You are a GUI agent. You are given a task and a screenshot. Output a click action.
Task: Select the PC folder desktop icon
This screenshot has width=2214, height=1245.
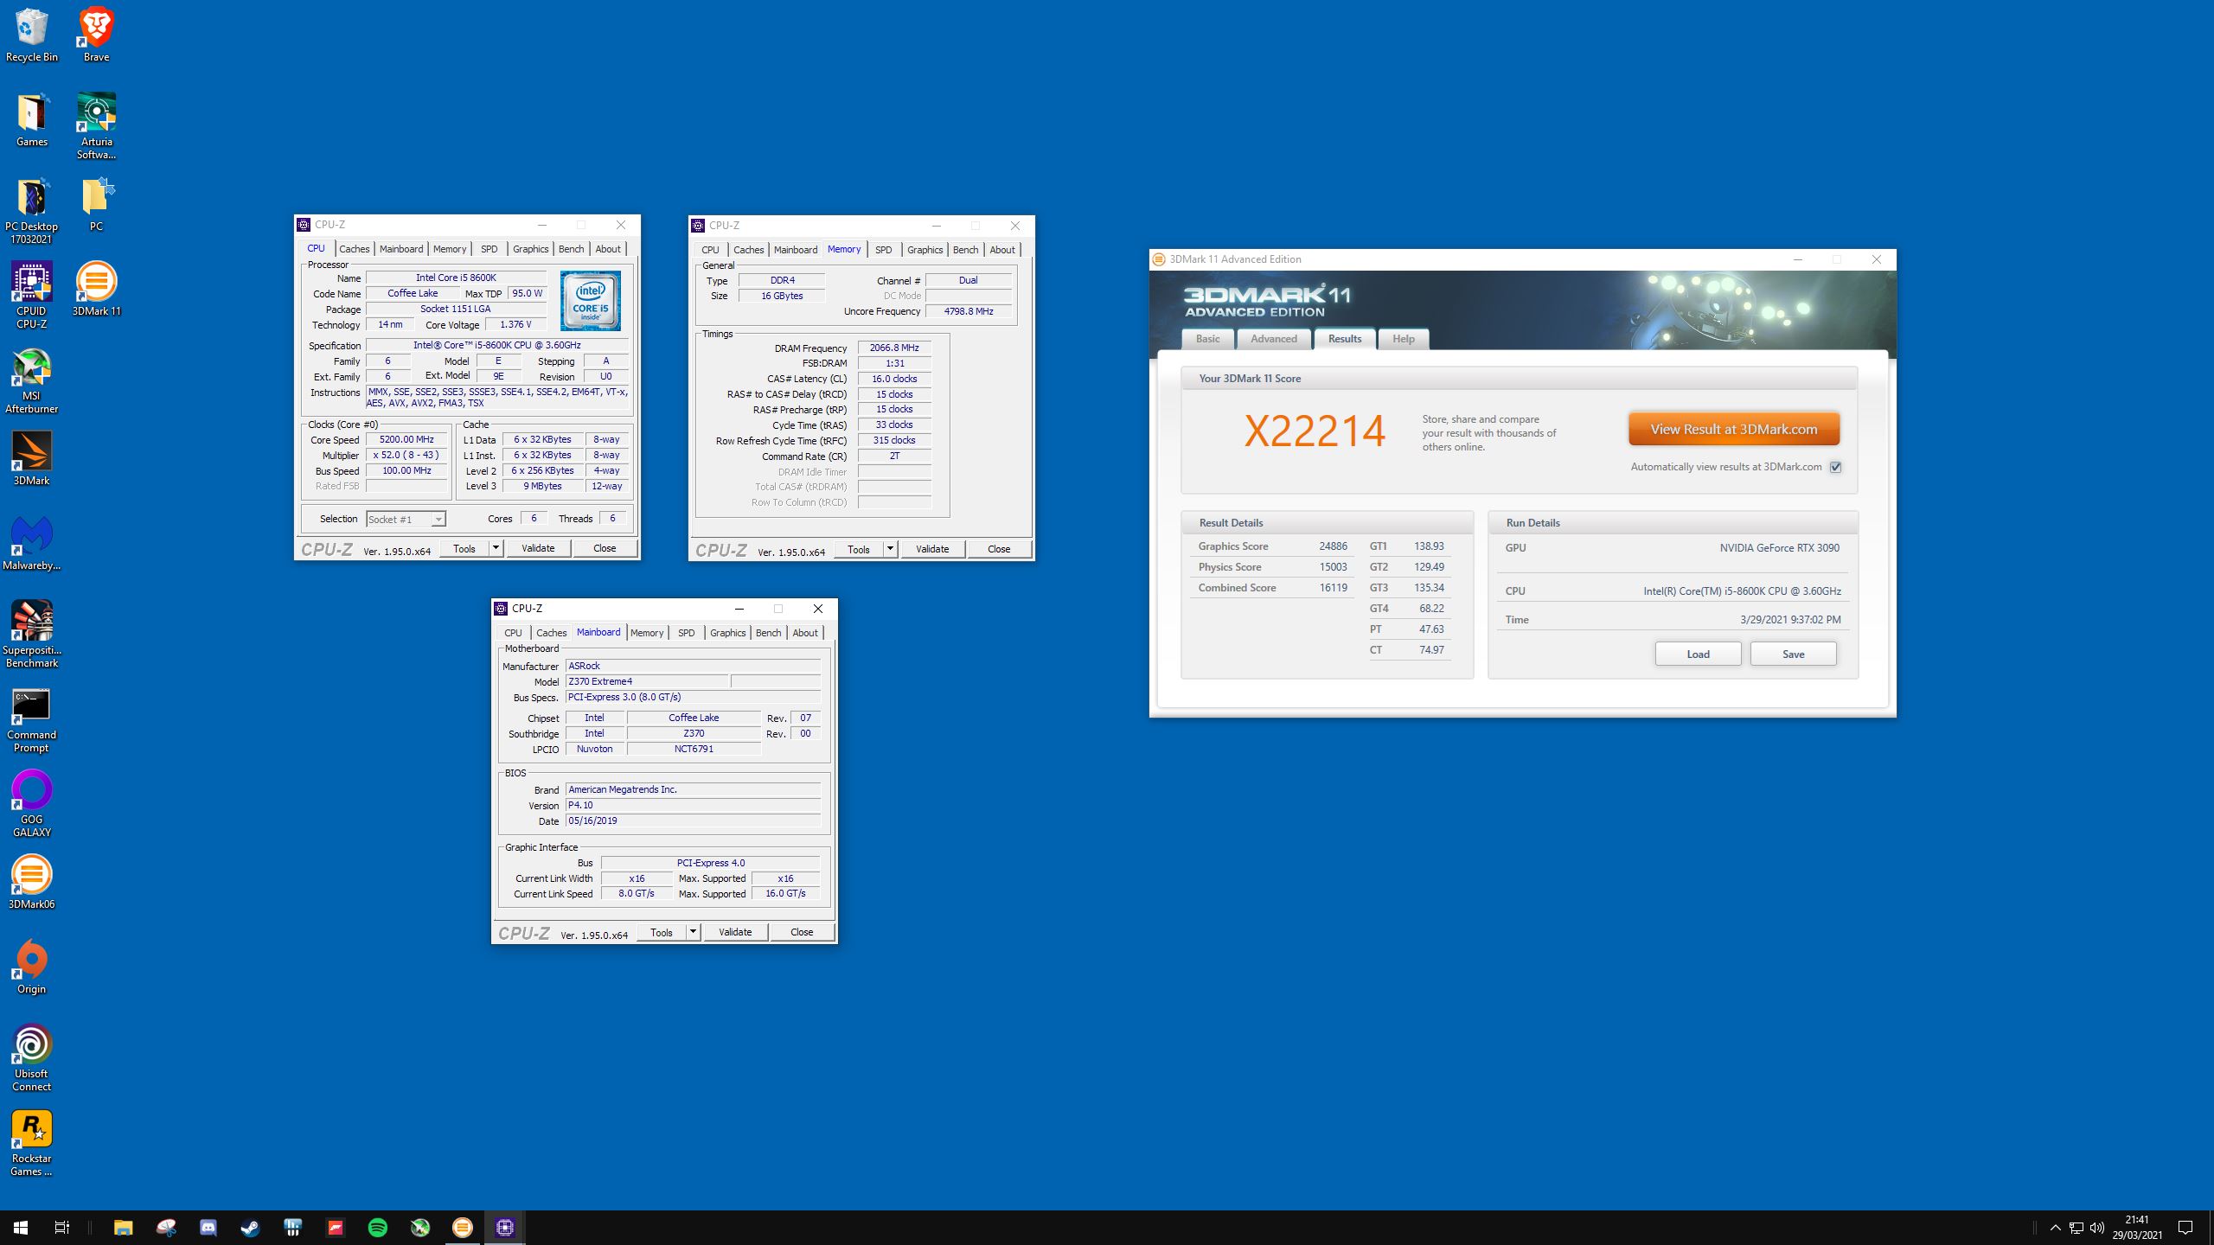(x=96, y=205)
